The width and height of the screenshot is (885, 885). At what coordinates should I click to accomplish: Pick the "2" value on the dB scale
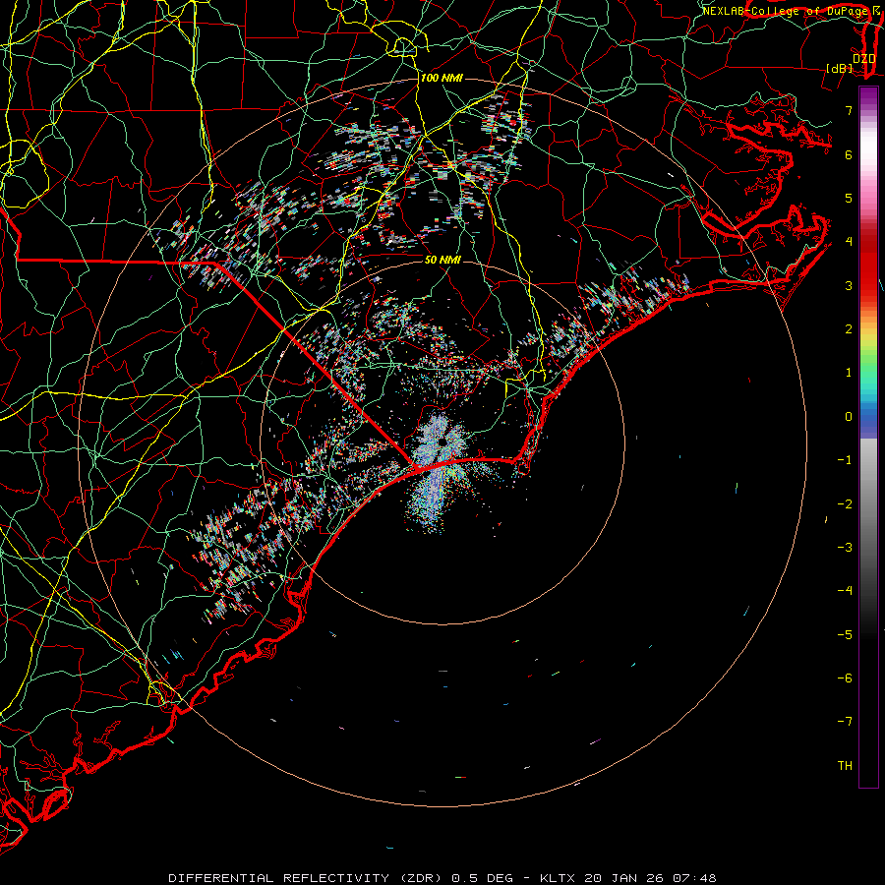[849, 329]
